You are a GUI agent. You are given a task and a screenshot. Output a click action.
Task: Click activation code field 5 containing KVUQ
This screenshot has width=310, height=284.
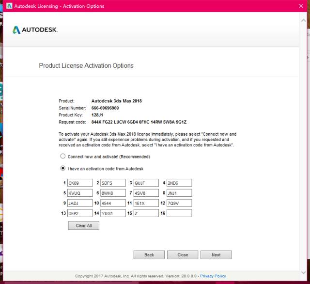pyautogui.click(x=80, y=193)
